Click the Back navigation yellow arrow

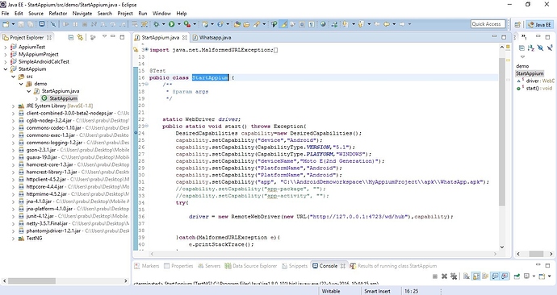click(387, 24)
